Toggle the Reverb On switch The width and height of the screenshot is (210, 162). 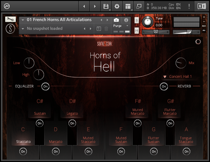tap(164, 86)
